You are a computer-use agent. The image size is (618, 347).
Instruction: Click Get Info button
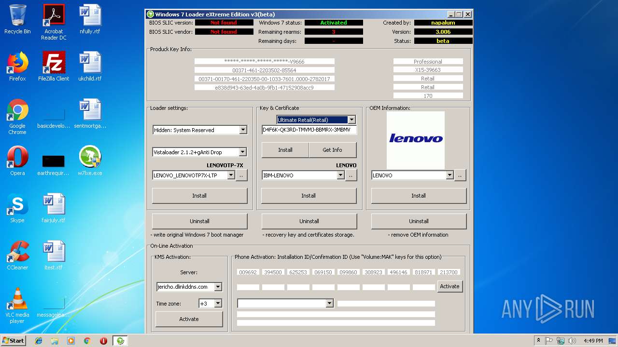tap(332, 150)
